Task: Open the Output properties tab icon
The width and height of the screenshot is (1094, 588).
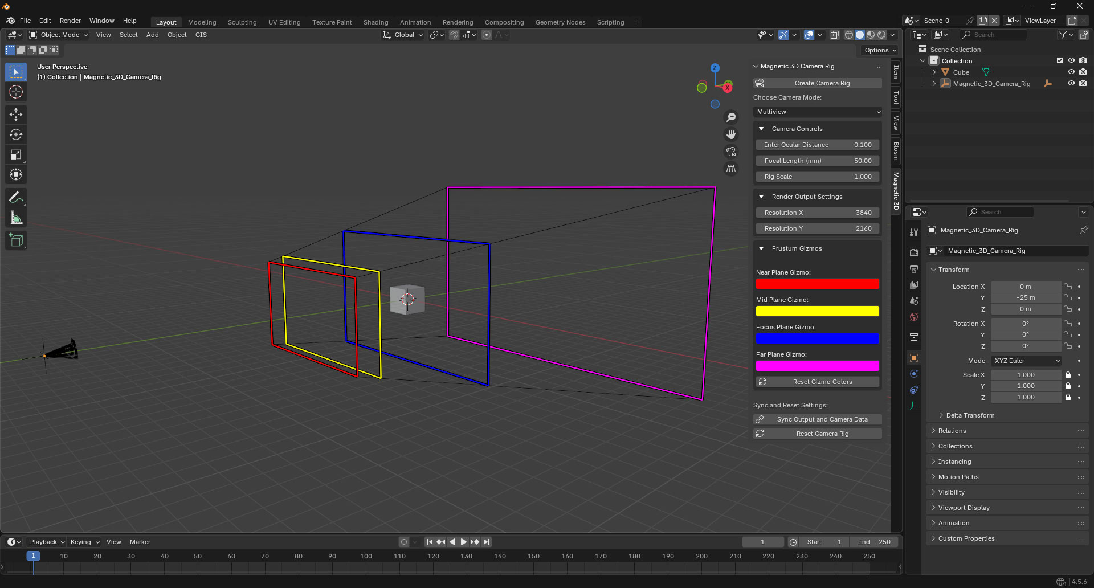Action: pyautogui.click(x=914, y=268)
